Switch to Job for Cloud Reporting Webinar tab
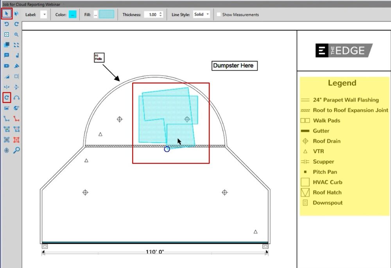 pyautogui.click(x=30, y=4)
